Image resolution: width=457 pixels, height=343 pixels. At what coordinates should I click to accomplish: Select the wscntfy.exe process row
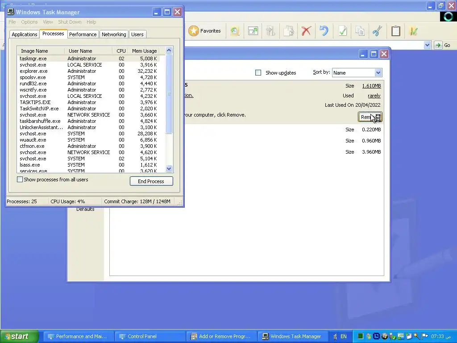pyautogui.click(x=89, y=90)
